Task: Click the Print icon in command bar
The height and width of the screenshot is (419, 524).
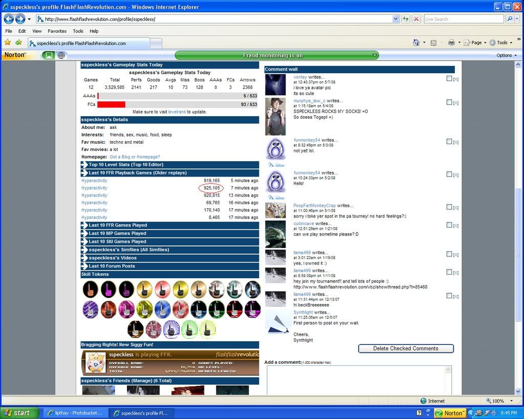Action: click(451, 42)
